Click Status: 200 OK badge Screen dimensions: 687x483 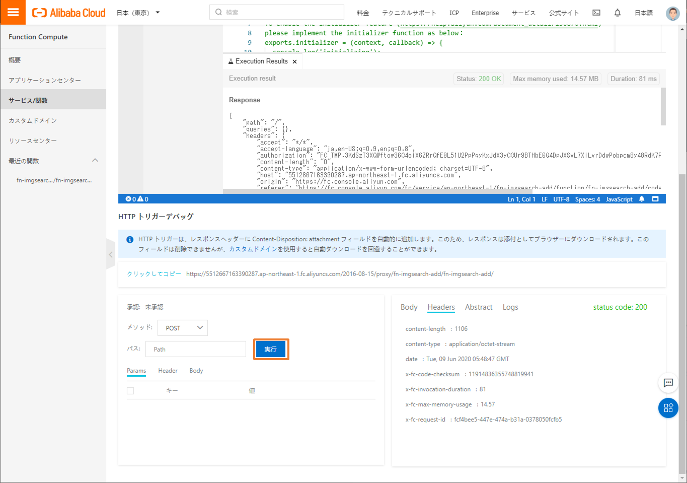479,79
